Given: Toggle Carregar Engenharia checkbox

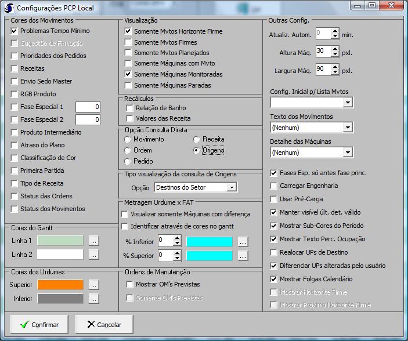Looking at the screenshot, I should [275, 186].
